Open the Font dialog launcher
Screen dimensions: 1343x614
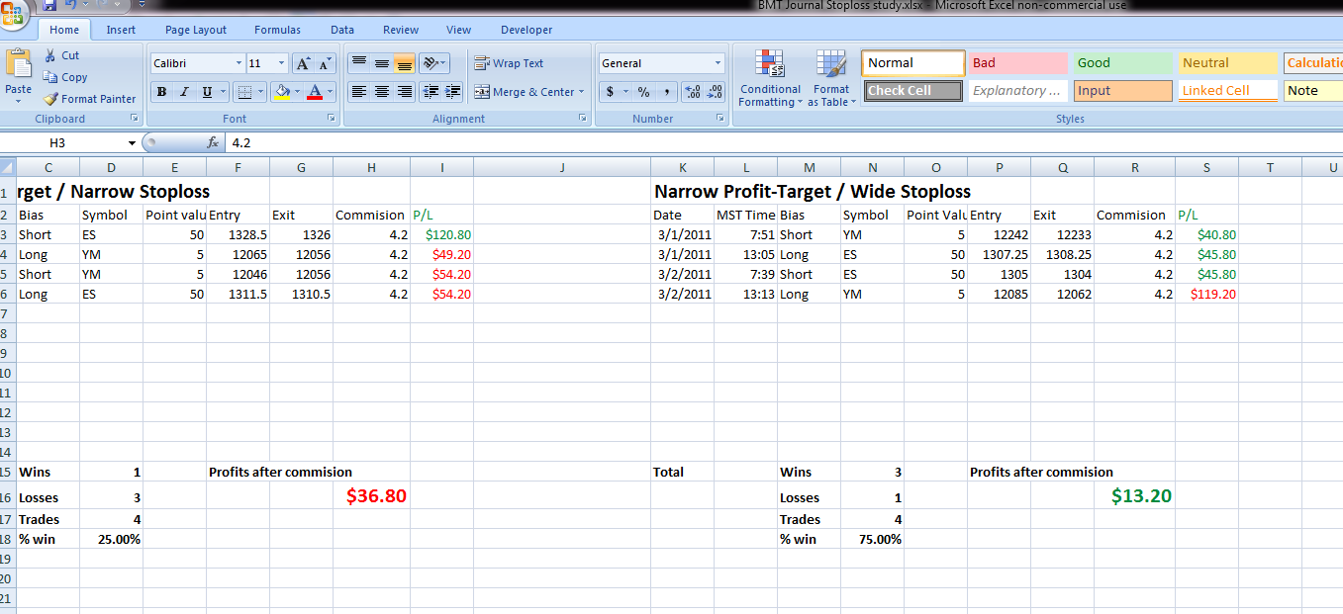pyautogui.click(x=332, y=119)
